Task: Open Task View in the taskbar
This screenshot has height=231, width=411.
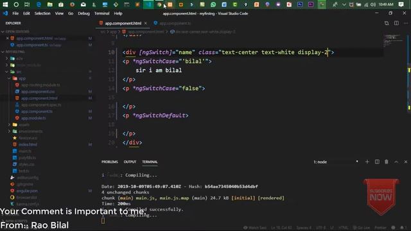Action: [x=27, y=4]
